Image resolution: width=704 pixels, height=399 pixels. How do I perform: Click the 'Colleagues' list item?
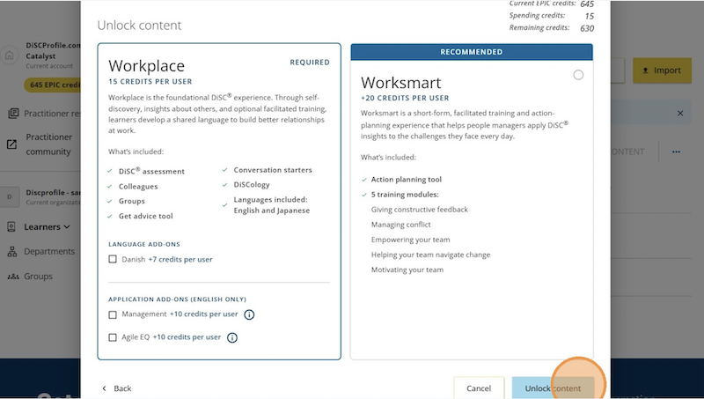pos(138,187)
